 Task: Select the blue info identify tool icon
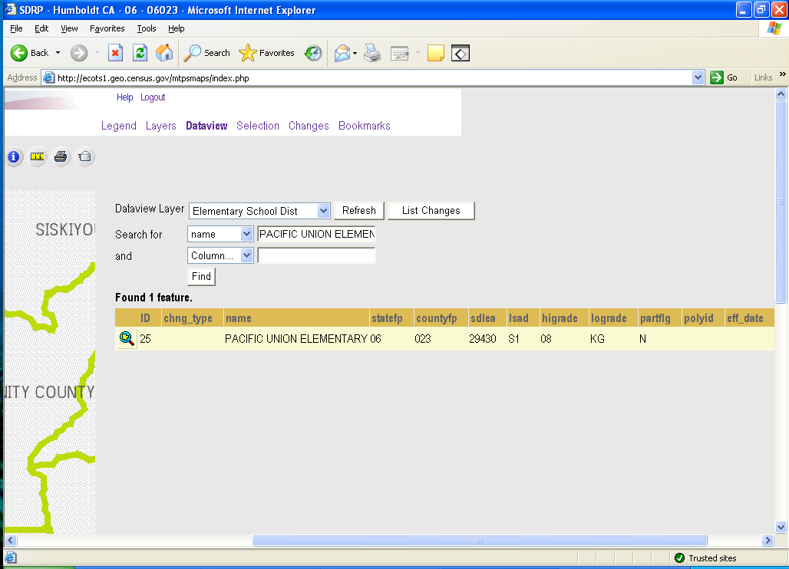15,157
